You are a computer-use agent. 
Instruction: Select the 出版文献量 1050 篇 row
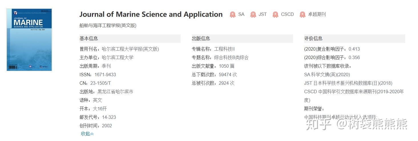click(x=213, y=66)
